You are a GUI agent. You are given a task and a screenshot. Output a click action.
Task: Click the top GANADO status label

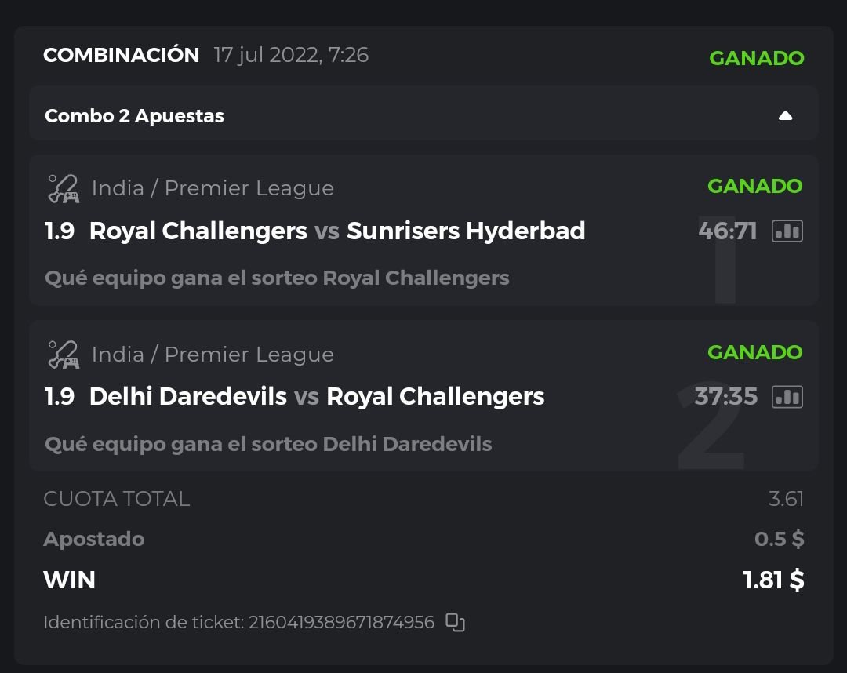point(756,58)
